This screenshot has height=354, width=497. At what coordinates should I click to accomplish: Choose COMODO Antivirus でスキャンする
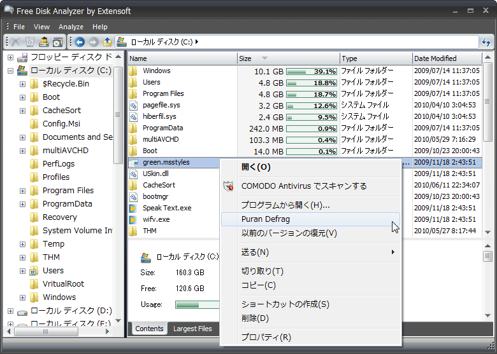tap(311, 186)
